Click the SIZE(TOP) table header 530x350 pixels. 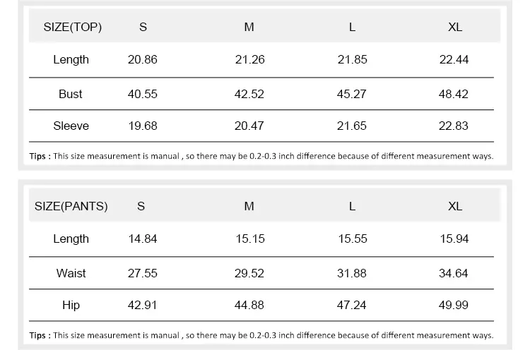73,28
